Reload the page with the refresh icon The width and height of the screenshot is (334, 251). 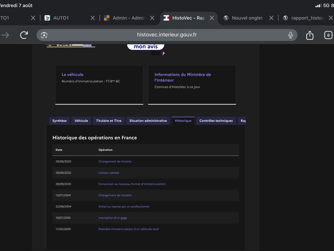tap(24, 35)
